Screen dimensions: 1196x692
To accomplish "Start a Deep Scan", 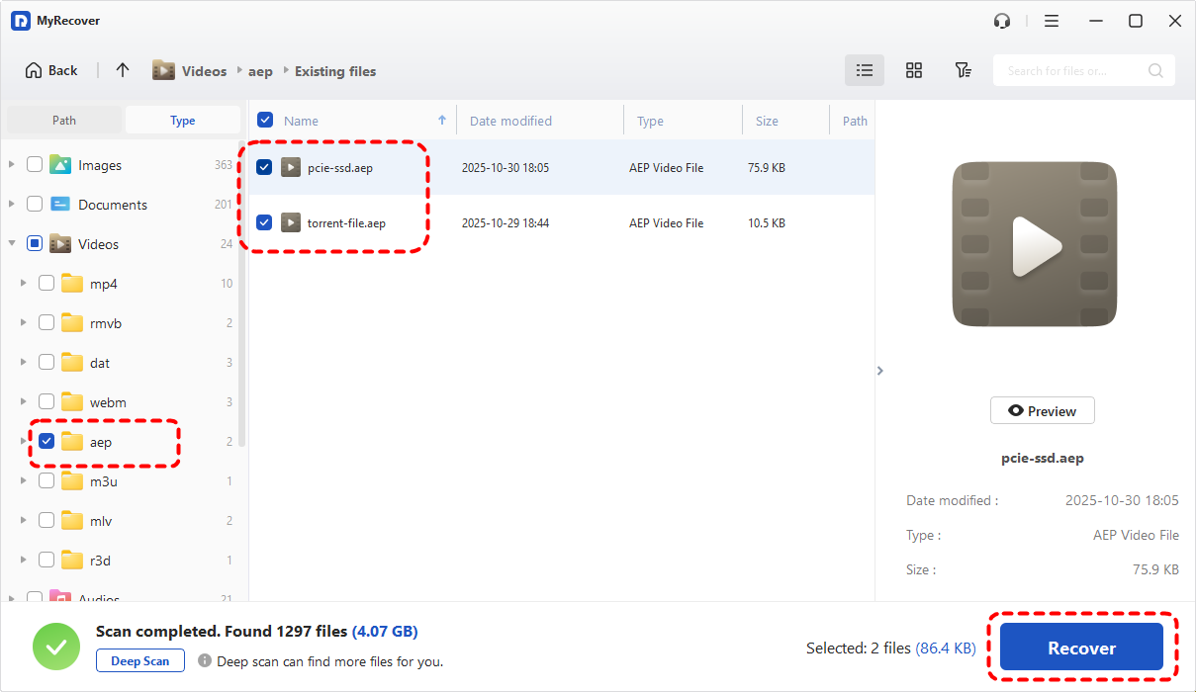I will point(139,660).
